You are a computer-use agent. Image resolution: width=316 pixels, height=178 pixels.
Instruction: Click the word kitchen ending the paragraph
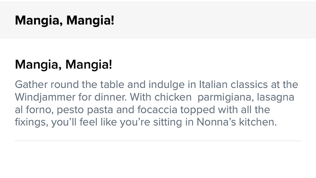point(258,122)
